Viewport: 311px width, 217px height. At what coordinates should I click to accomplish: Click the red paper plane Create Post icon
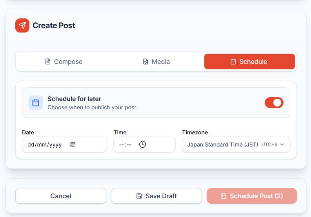coord(22,25)
